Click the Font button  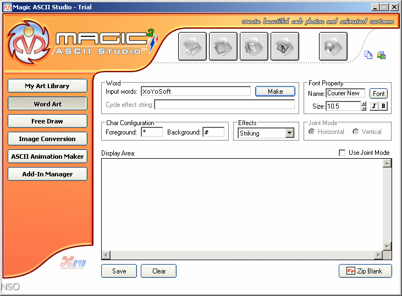[378, 94]
